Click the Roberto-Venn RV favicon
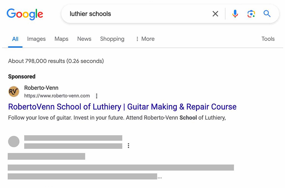This screenshot has height=188, width=285. [x=14, y=92]
